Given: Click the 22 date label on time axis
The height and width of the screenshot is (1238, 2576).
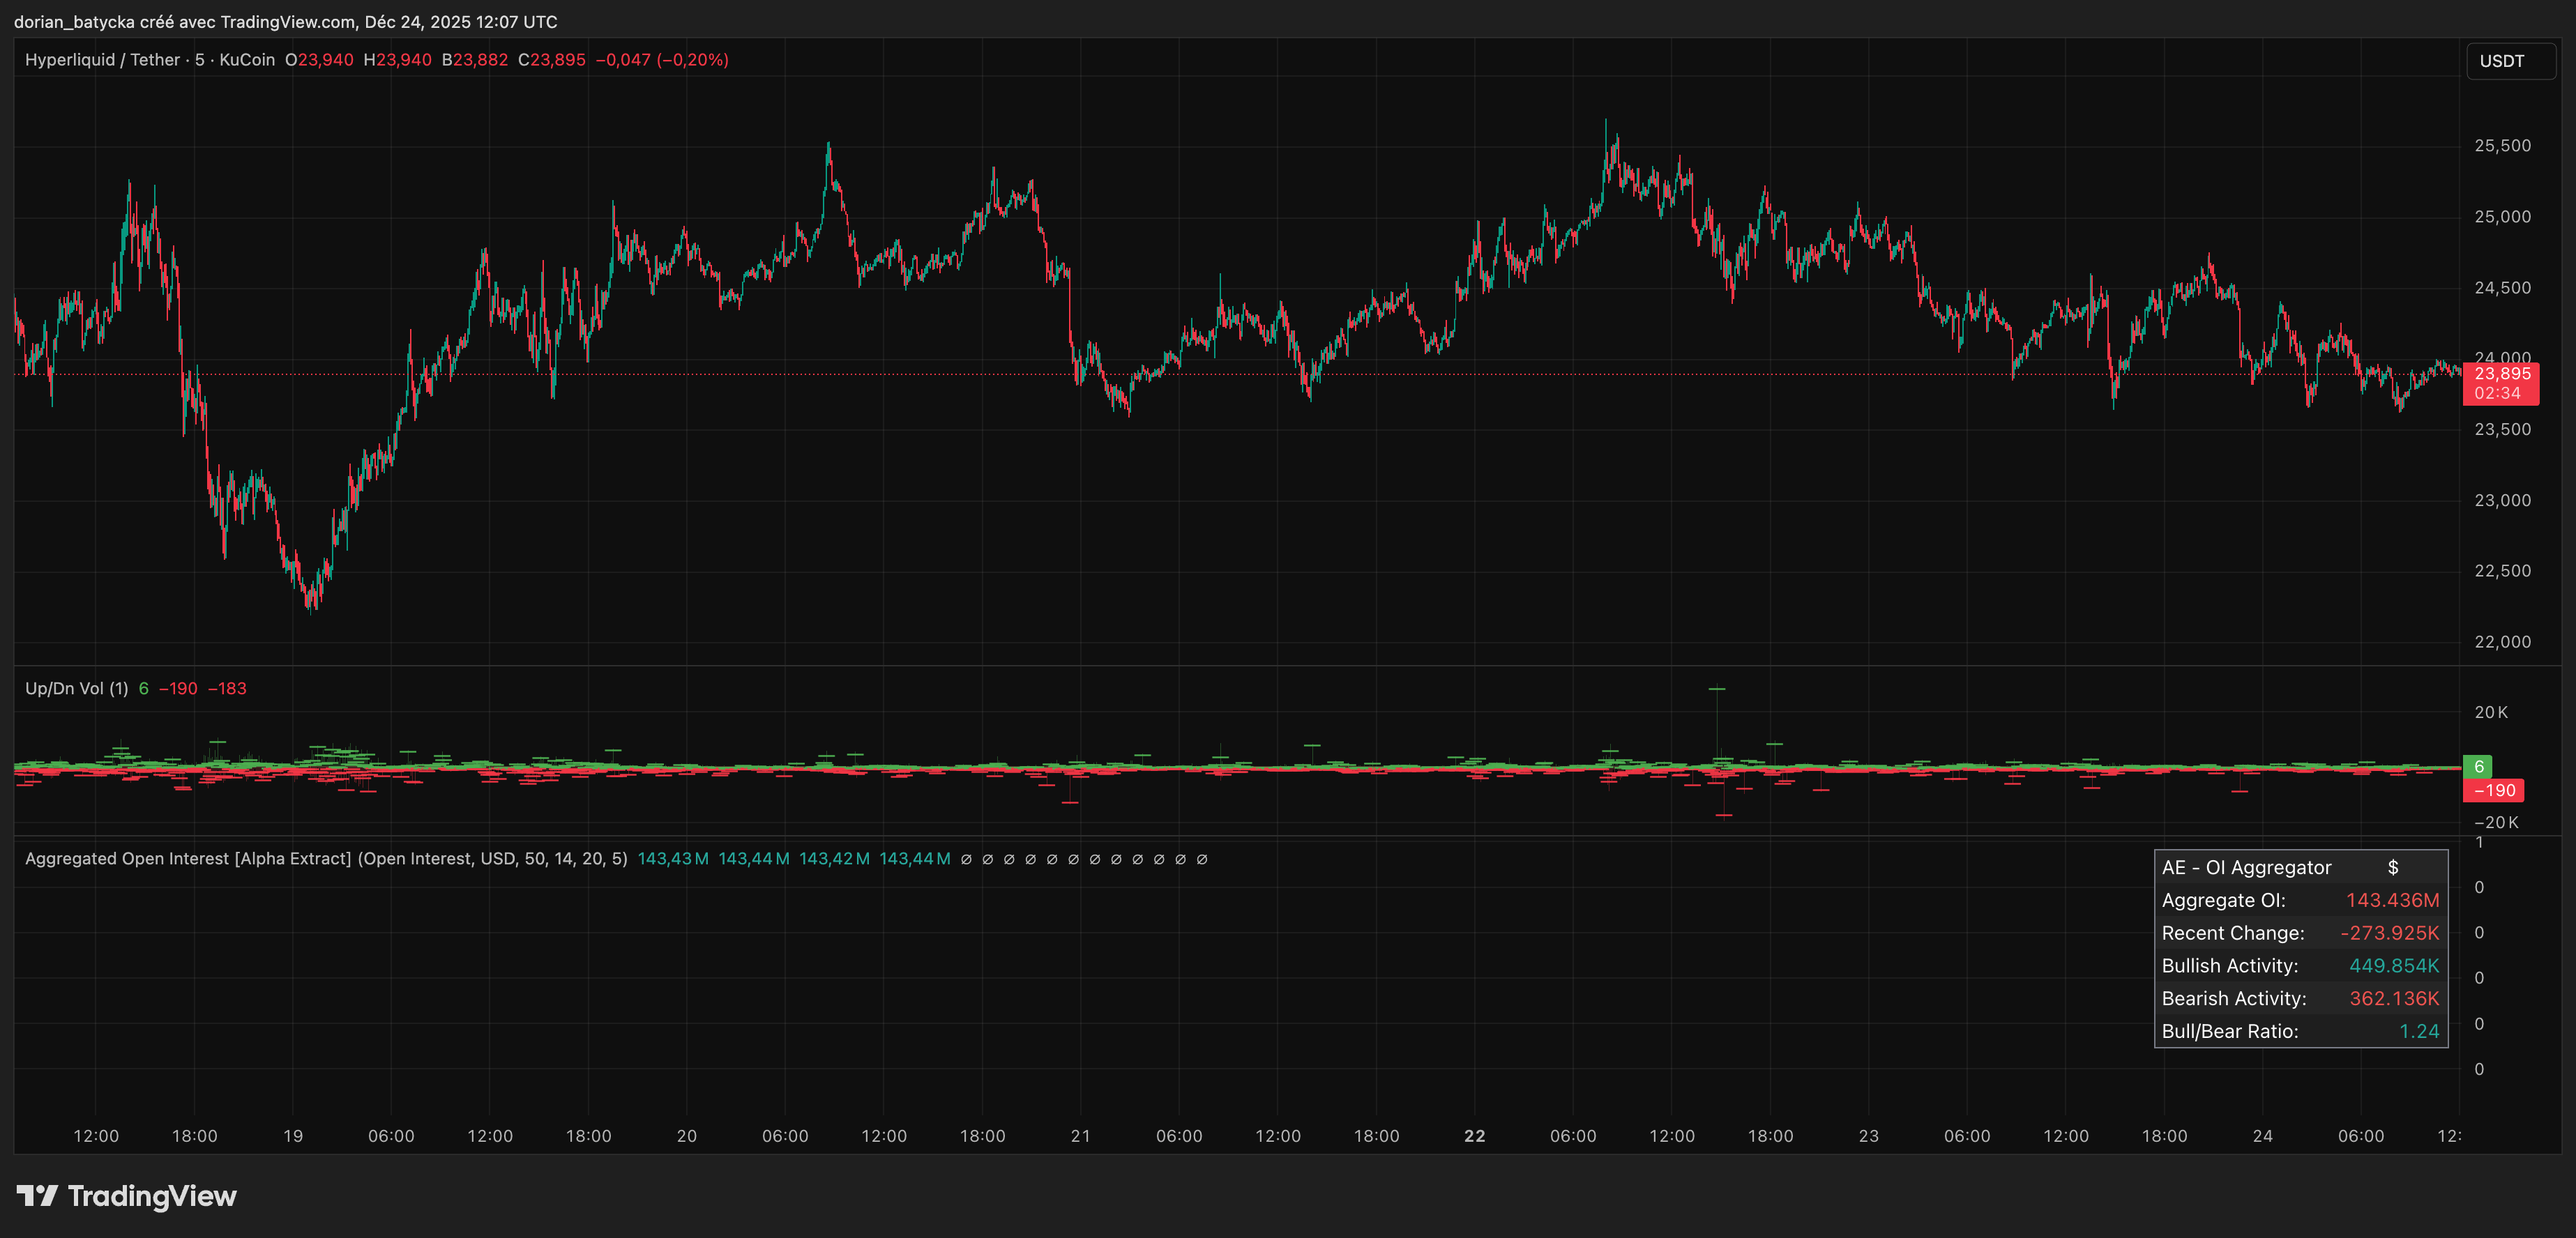Looking at the screenshot, I should [x=1474, y=1136].
